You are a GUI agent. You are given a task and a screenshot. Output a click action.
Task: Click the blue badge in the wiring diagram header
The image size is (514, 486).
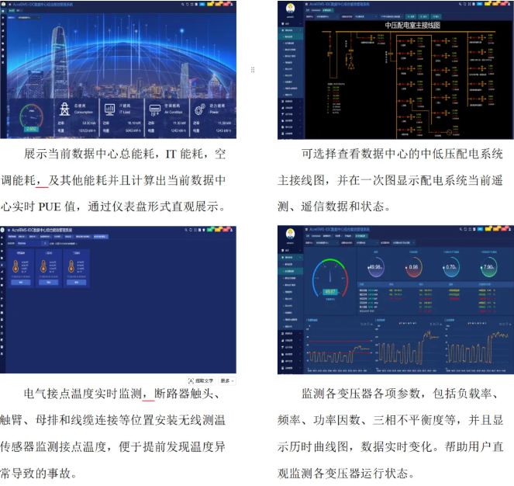click(x=480, y=4)
